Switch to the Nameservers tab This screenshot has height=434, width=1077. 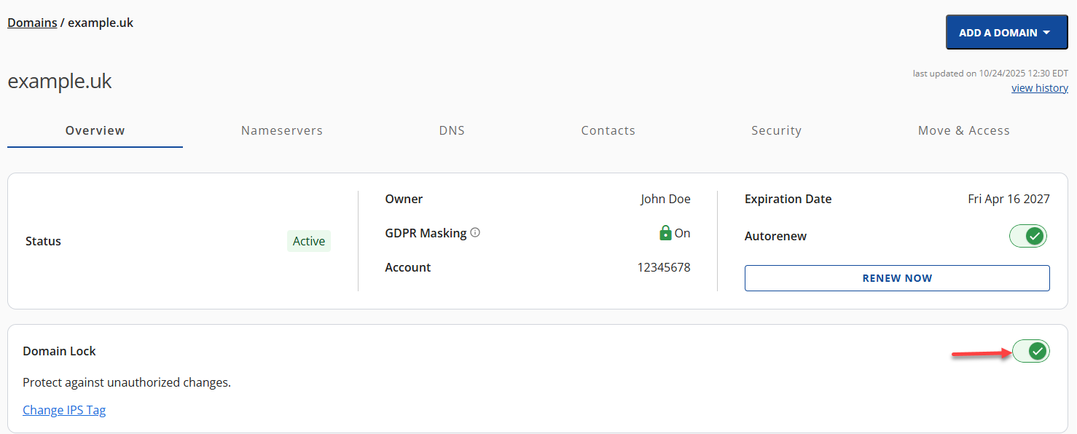282,130
